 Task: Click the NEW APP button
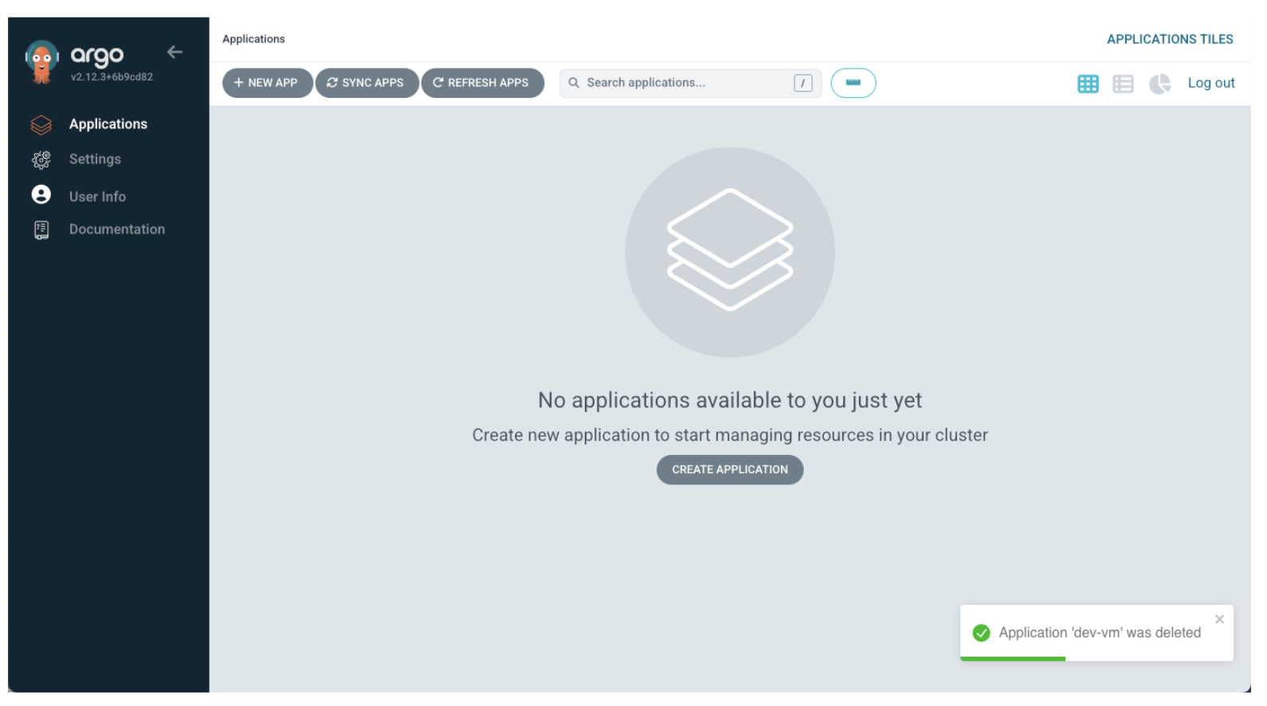click(267, 83)
